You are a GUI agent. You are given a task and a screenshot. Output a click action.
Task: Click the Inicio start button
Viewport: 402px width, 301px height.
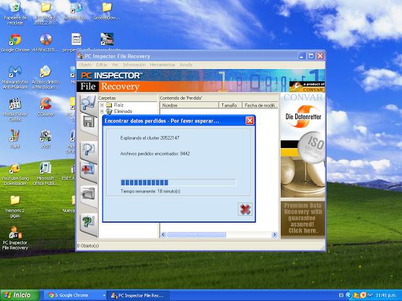(18, 295)
